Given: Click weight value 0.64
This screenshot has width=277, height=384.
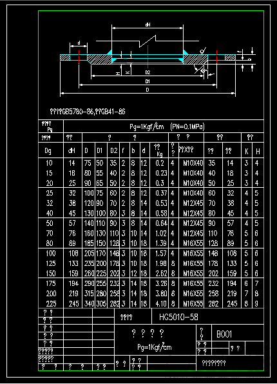Looking at the screenshot, I should point(161,223).
